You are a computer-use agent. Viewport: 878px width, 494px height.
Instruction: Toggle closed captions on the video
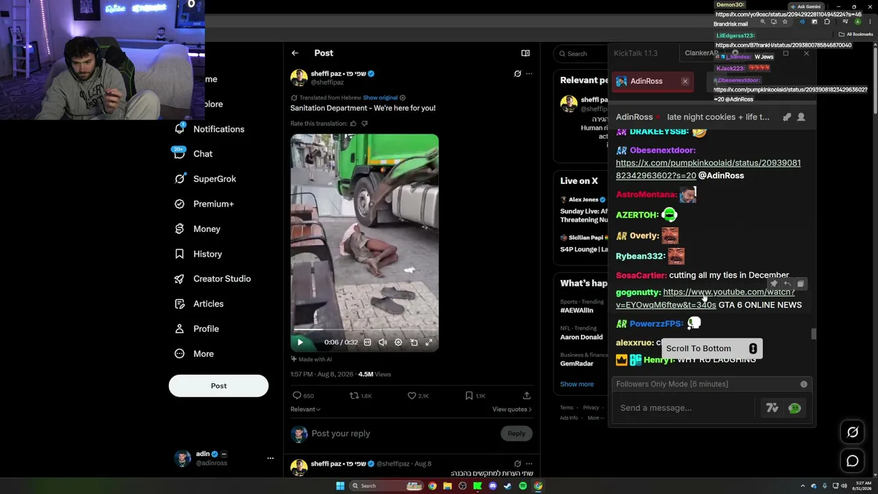tap(368, 342)
